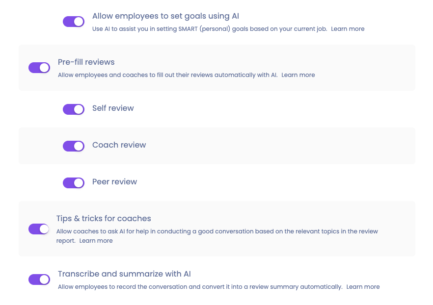
Task: Click the 'Pre-fill reviews' heading text
Action: pos(86,62)
